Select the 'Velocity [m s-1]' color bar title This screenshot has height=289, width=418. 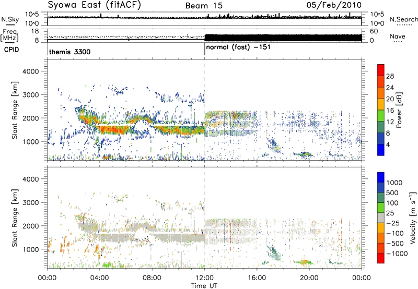pyautogui.click(x=413, y=218)
